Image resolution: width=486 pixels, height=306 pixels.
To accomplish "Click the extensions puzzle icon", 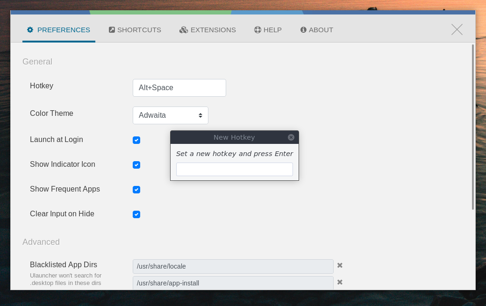I will (x=183, y=29).
